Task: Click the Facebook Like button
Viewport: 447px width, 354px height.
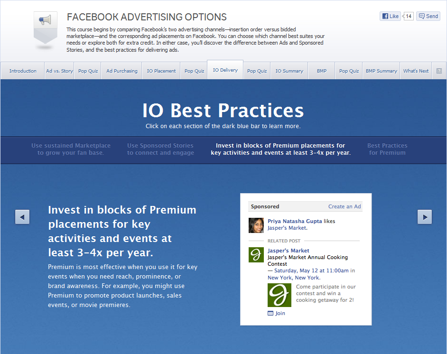Action: coord(390,16)
